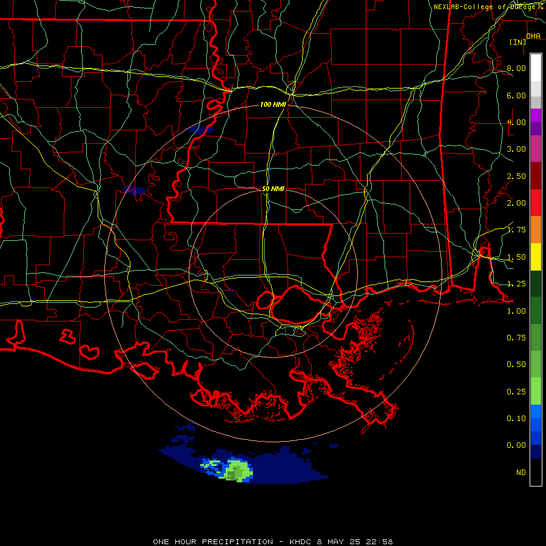Click the 3.00 legend value
Image resolution: width=546 pixels, height=546 pixels.
(516, 149)
